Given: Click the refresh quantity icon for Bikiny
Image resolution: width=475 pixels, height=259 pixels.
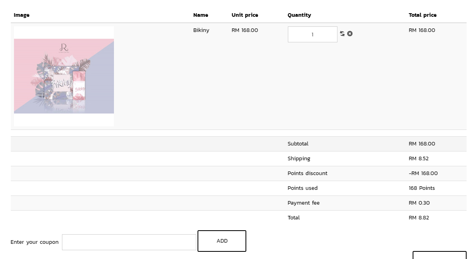Looking at the screenshot, I should 342,34.
